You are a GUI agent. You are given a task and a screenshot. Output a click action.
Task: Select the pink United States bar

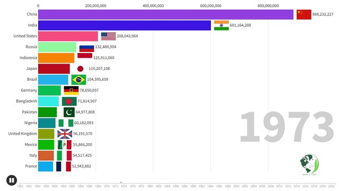(x=68, y=36)
